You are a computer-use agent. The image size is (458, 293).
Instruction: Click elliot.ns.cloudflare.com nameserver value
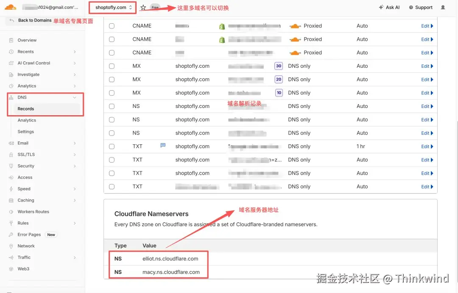(x=170, y=259)
